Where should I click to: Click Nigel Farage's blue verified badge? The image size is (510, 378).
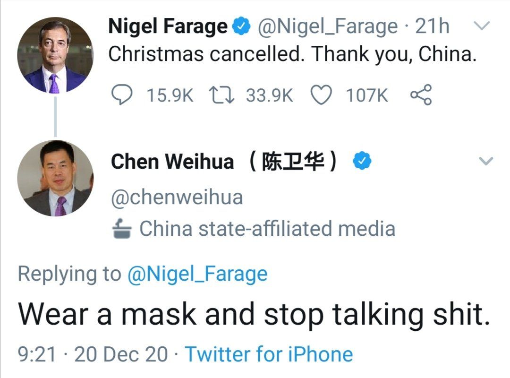(x=242, y=27)
